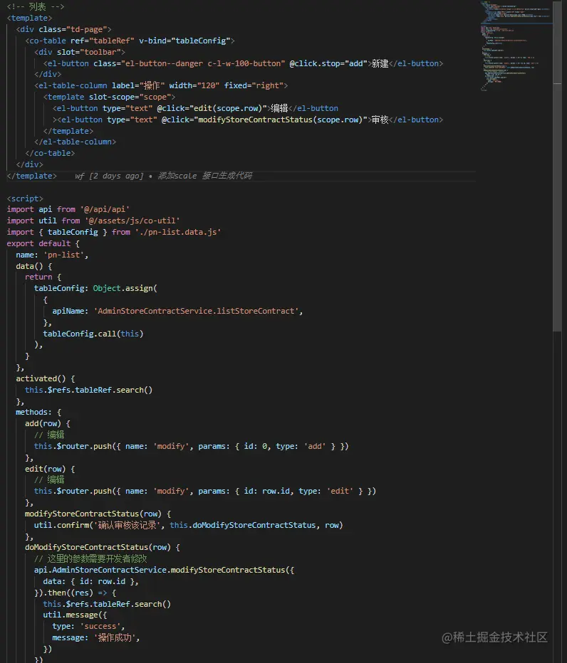Click the 'activated() {' line
The width and height of the screenshot is (567, 663).
pos(46,379)
